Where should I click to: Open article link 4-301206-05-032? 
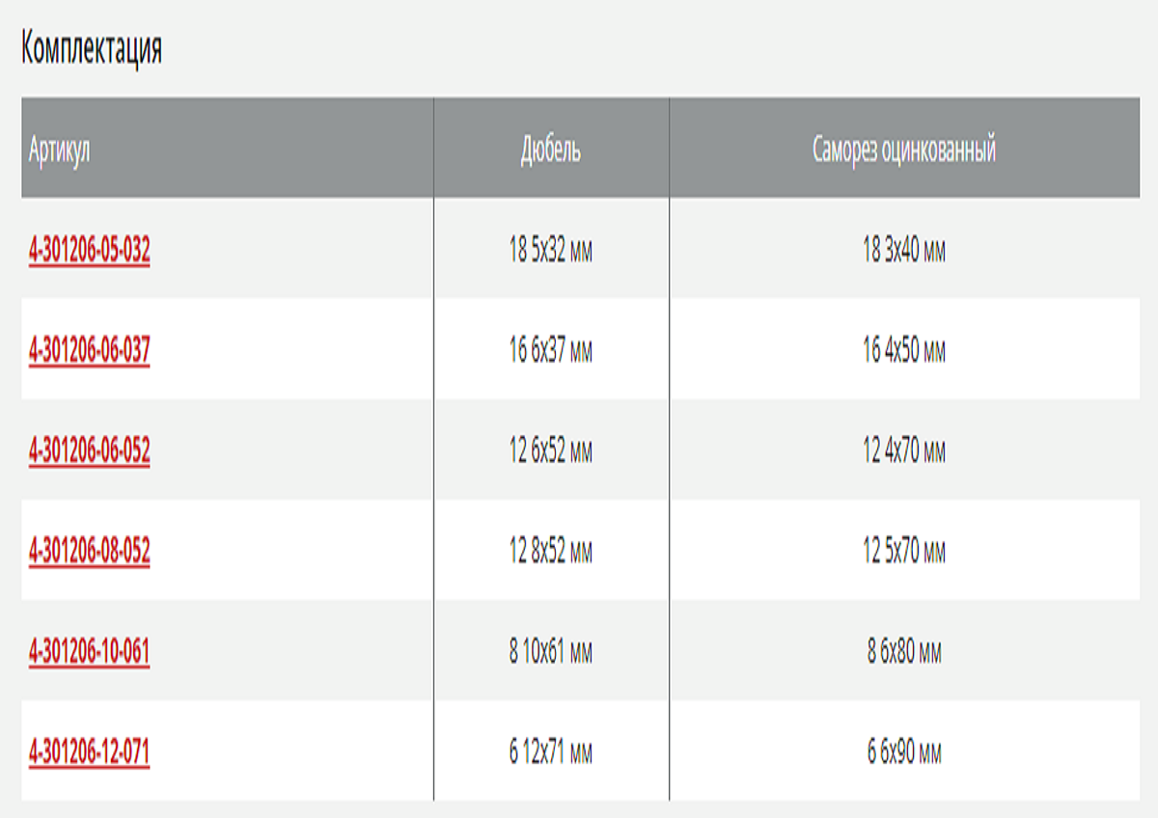90,251
